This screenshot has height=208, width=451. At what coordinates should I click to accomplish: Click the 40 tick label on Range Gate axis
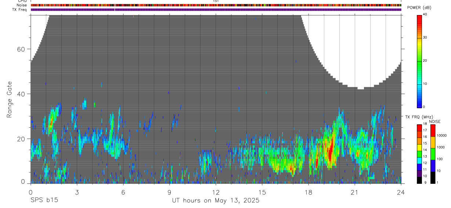[x=22, y=94]
